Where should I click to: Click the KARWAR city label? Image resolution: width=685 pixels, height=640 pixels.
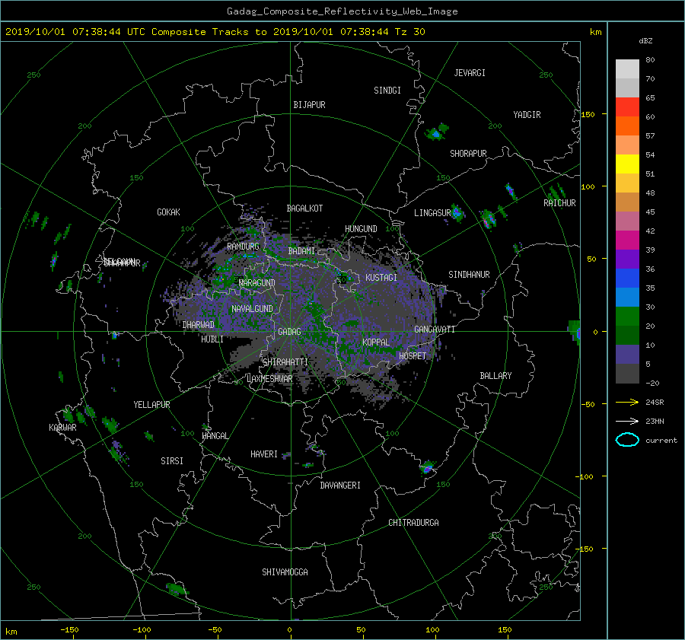[x=62, y=428]
